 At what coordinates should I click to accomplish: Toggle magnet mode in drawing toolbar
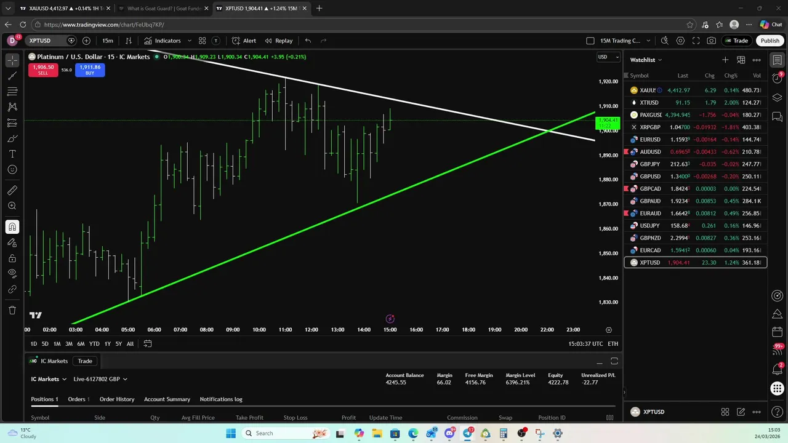(12, 227)
